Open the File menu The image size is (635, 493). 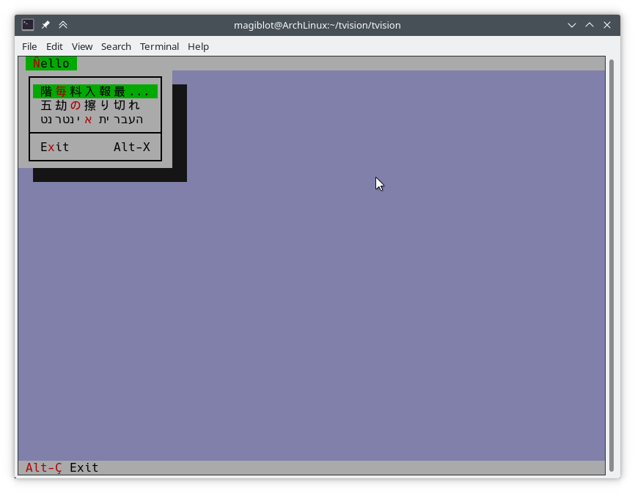click(29, 47)
